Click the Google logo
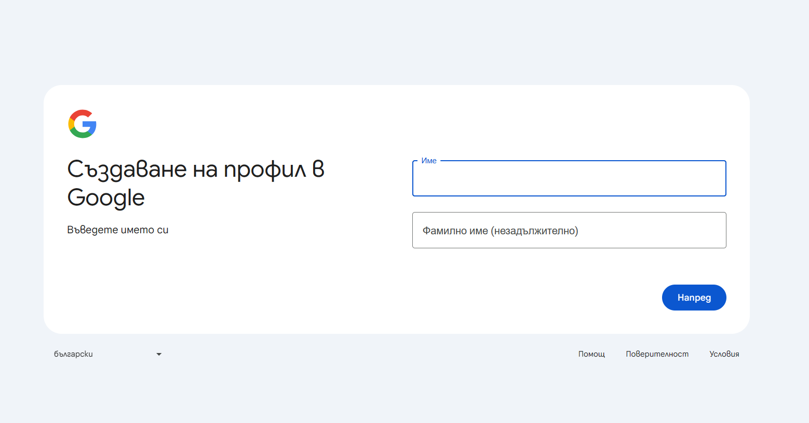809x423 pixels. 83,124
